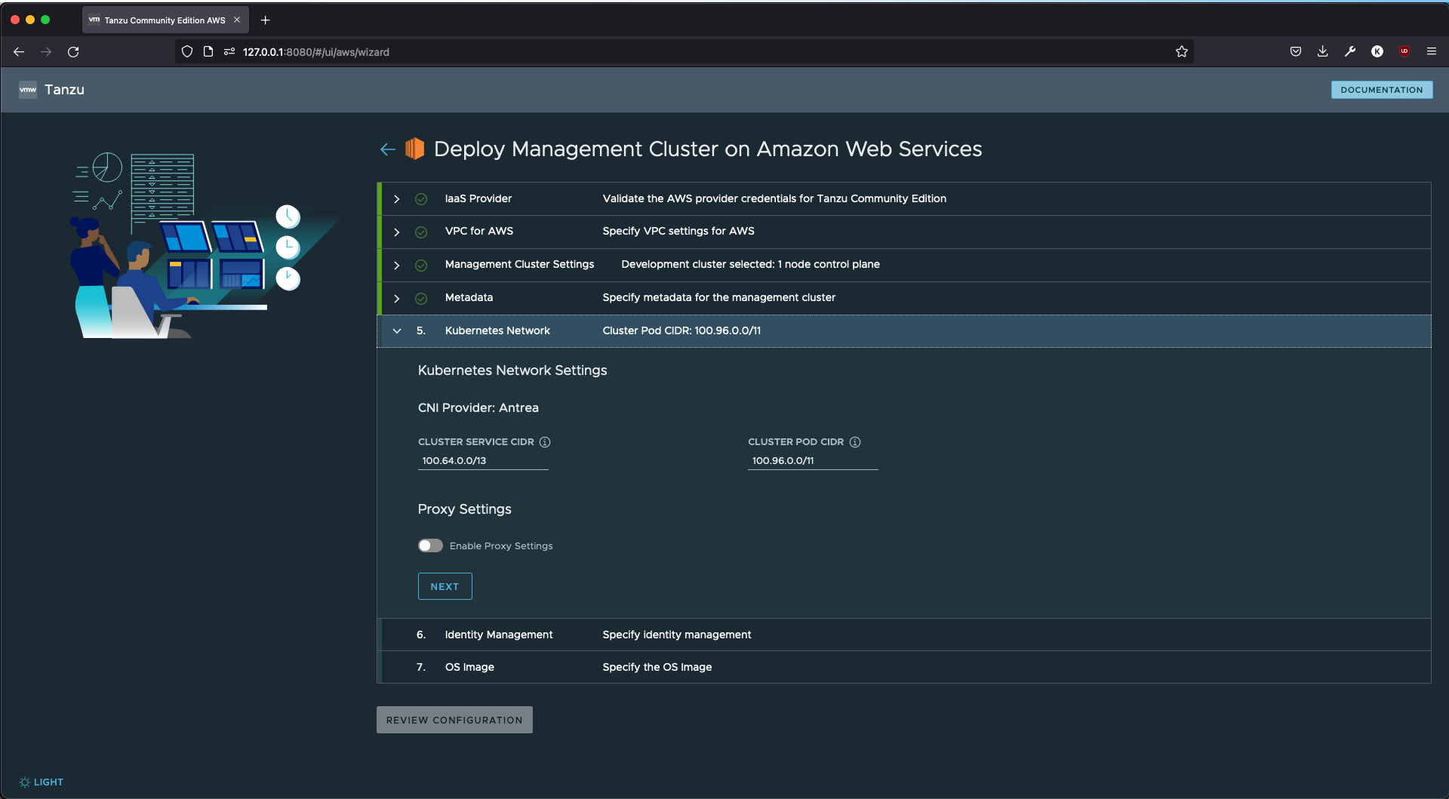The image size is (1449, 799).
Task: Close the Tanzu Community Edition AWS tab
Action: pyautogui.click(x=237, y=20)
